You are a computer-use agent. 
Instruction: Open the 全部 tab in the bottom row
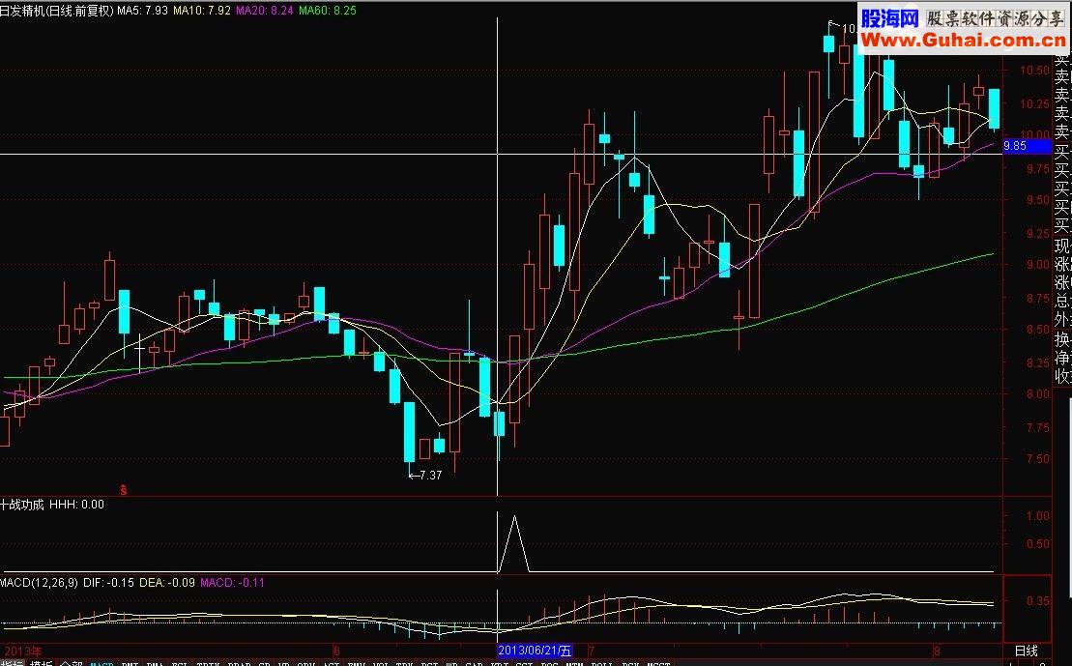(72, 663)
